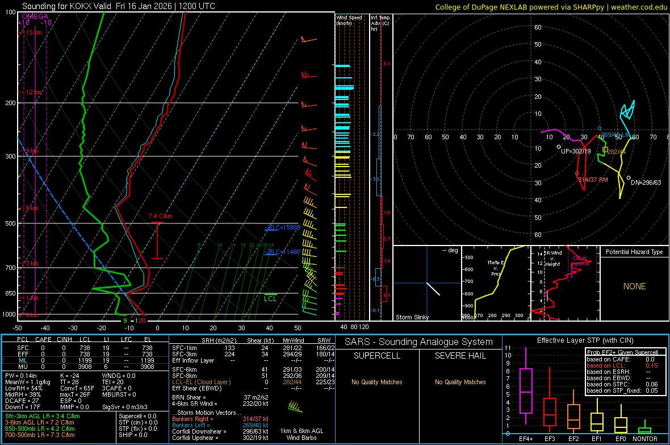The image size is (670, 445).
Task: Click the Corfidi Downshear row
Action: click(220, 431)
